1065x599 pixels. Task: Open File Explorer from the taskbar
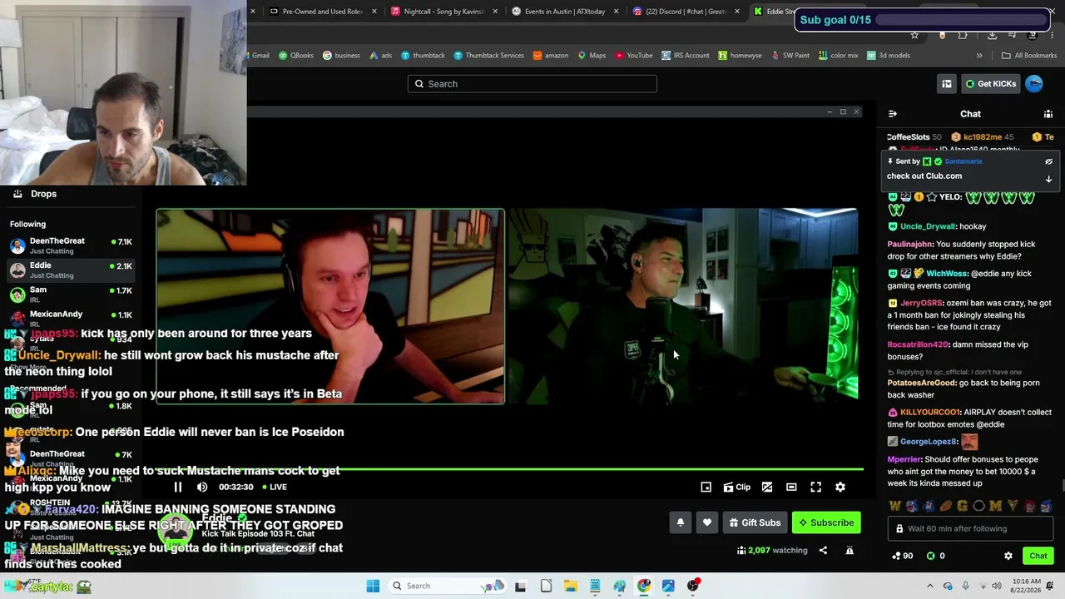coord(570,586)
